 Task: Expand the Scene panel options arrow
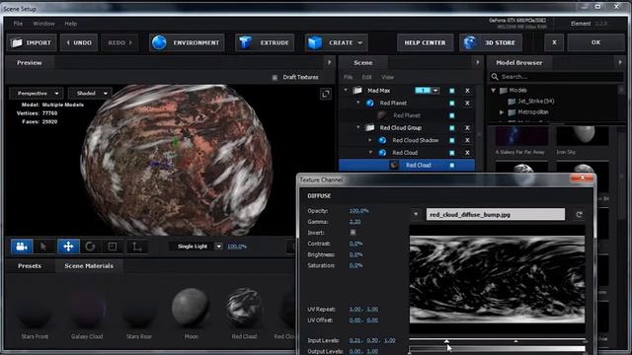(478, 63)
